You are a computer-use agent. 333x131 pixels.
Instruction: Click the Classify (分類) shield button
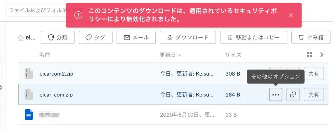click(x=57, y=37)
